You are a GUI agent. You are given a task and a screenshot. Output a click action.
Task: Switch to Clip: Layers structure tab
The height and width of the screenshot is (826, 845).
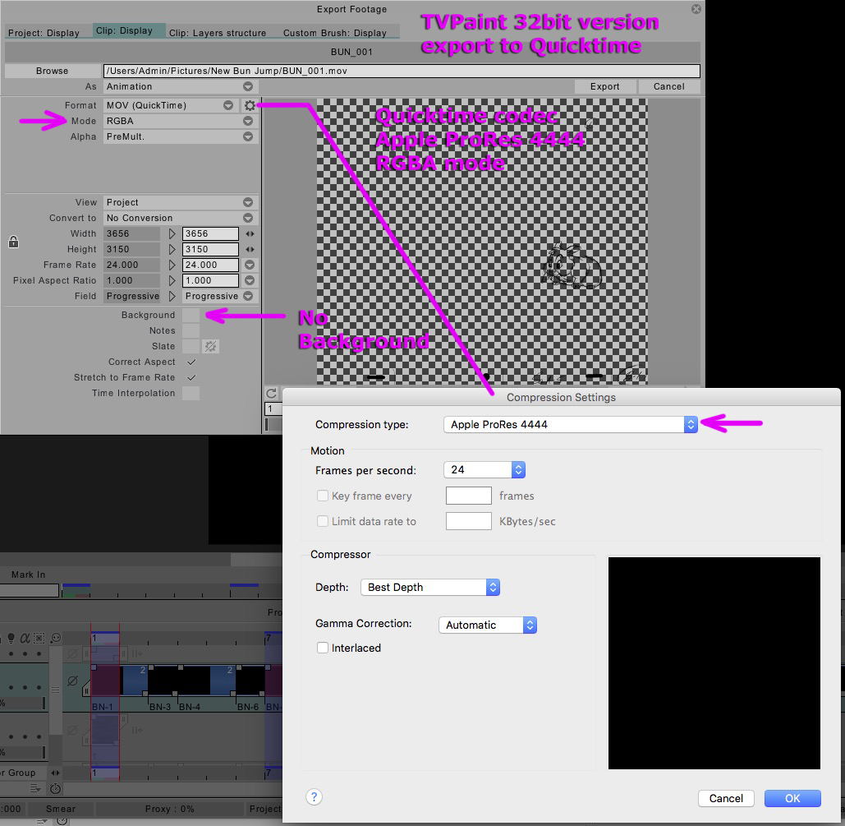(x=218, y=33)
